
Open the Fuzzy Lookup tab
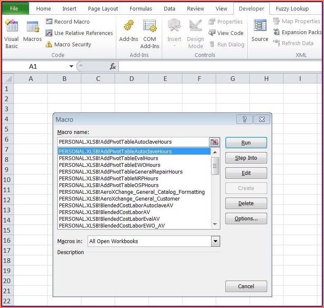(292, 9)
